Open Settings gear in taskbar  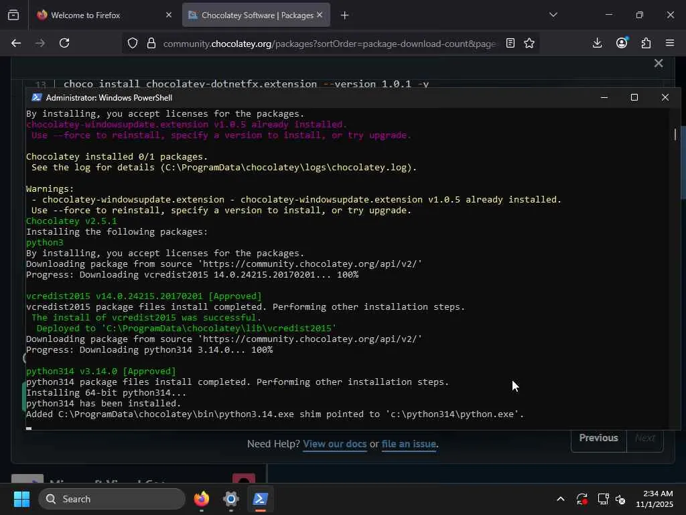[x=231, y=499]
